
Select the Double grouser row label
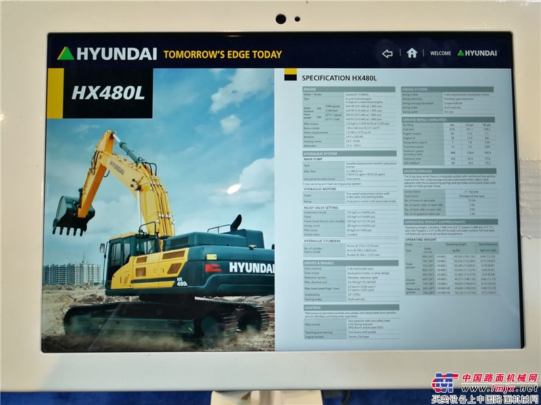[411, 281]
